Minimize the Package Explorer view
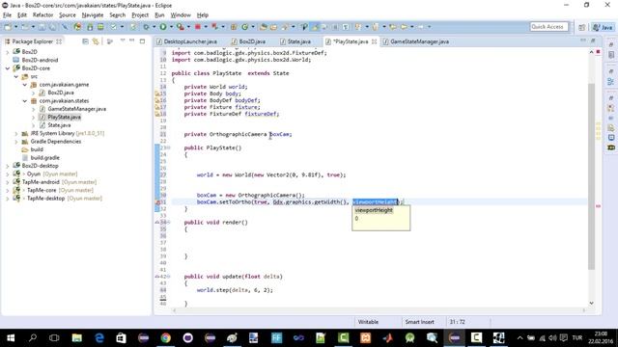Image resolution: width=618 pixels, height=347 pixels. pos(132,40)
